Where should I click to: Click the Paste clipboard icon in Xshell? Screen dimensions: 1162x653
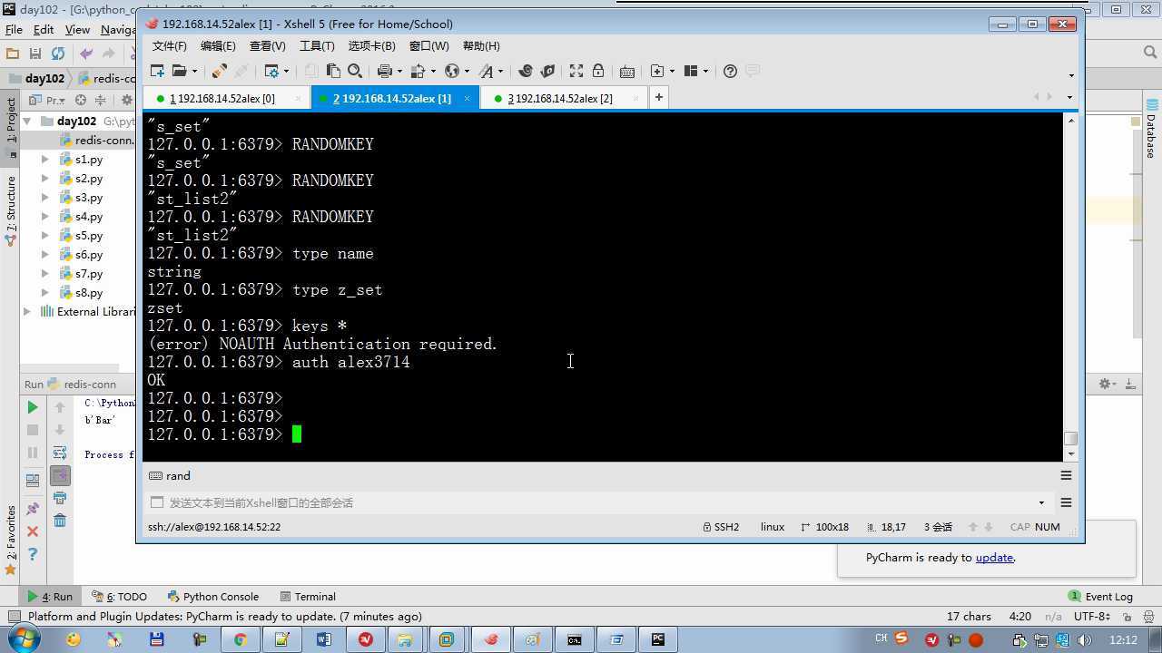[x=333, y=71]
